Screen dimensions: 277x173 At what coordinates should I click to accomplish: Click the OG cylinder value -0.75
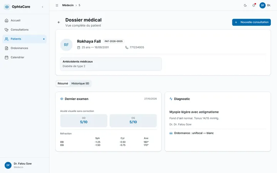[x=122, y=145]
